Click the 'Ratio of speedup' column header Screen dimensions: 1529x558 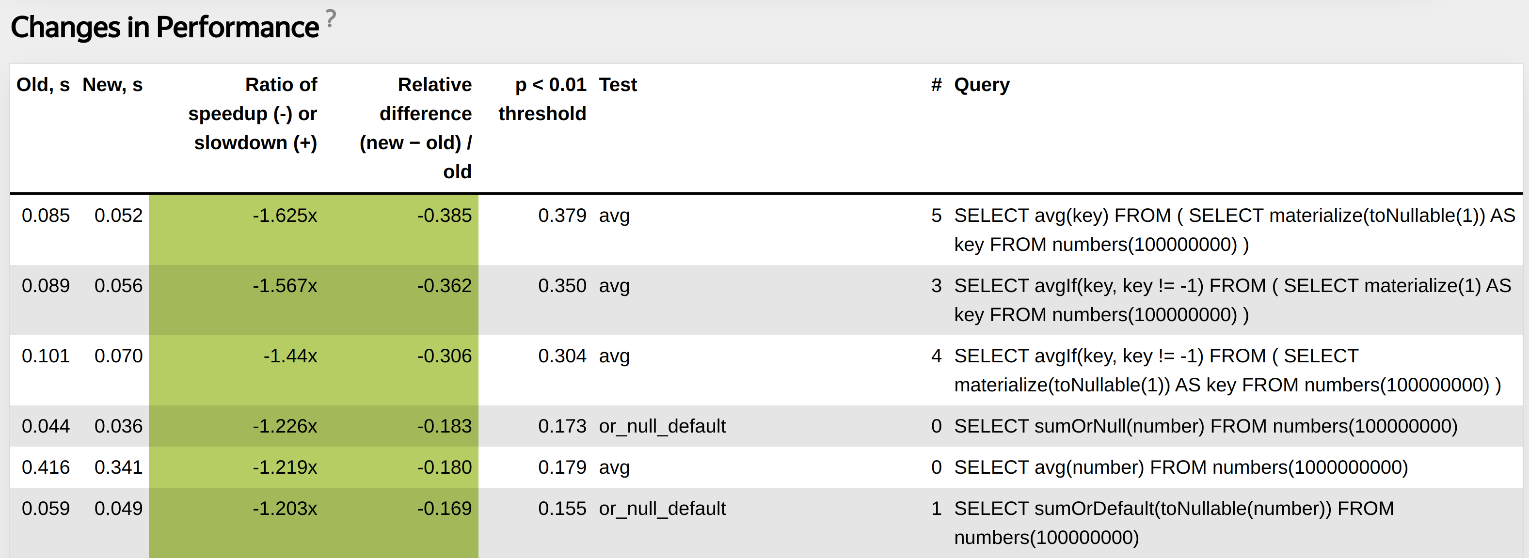252,113
